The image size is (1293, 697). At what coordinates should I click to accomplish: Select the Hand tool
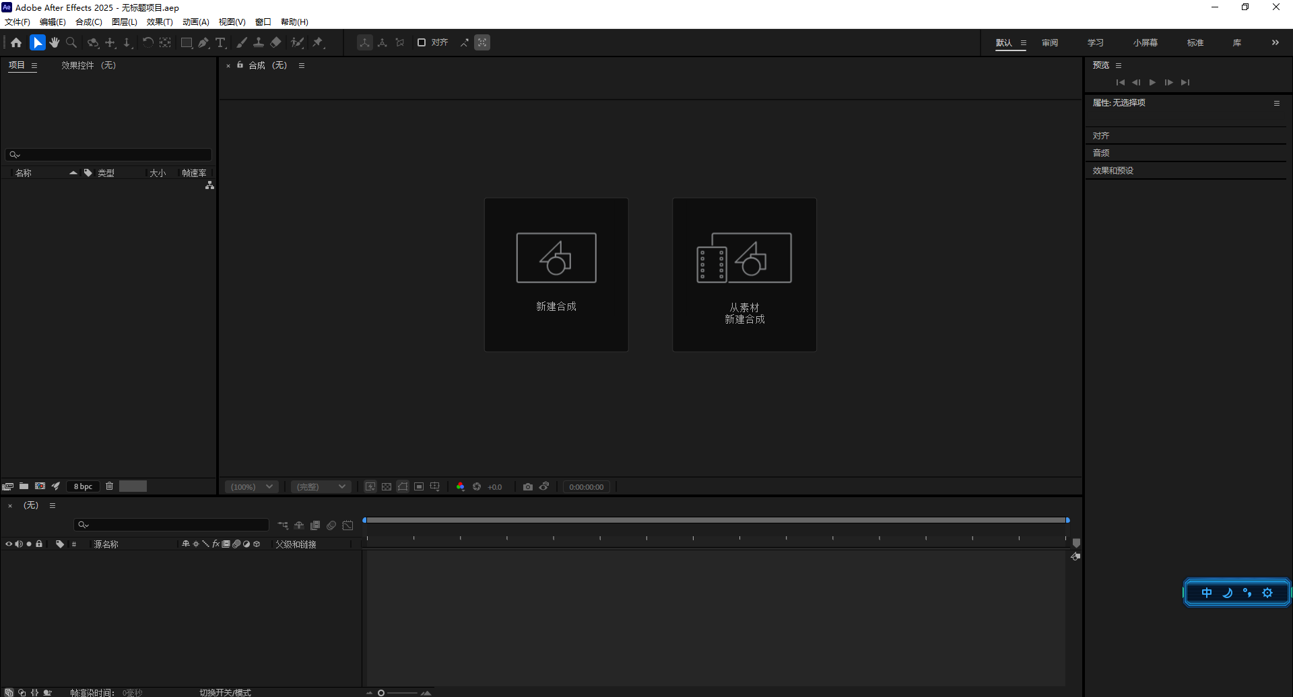[55, 42]
